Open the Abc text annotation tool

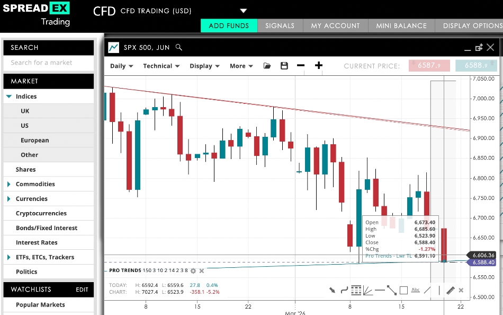416,290
